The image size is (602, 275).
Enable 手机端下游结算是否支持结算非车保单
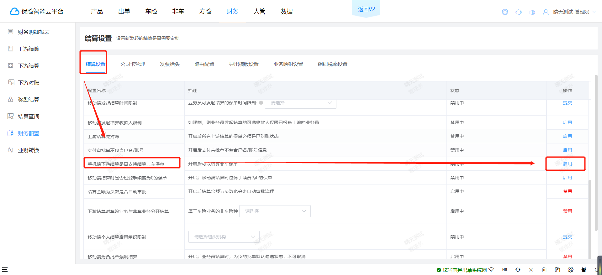[568, 164]
